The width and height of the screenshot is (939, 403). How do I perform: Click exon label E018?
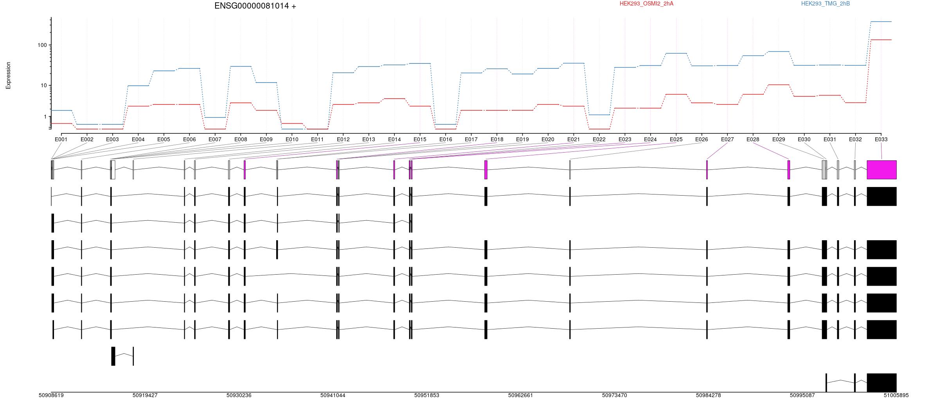[x=497, y=139]
